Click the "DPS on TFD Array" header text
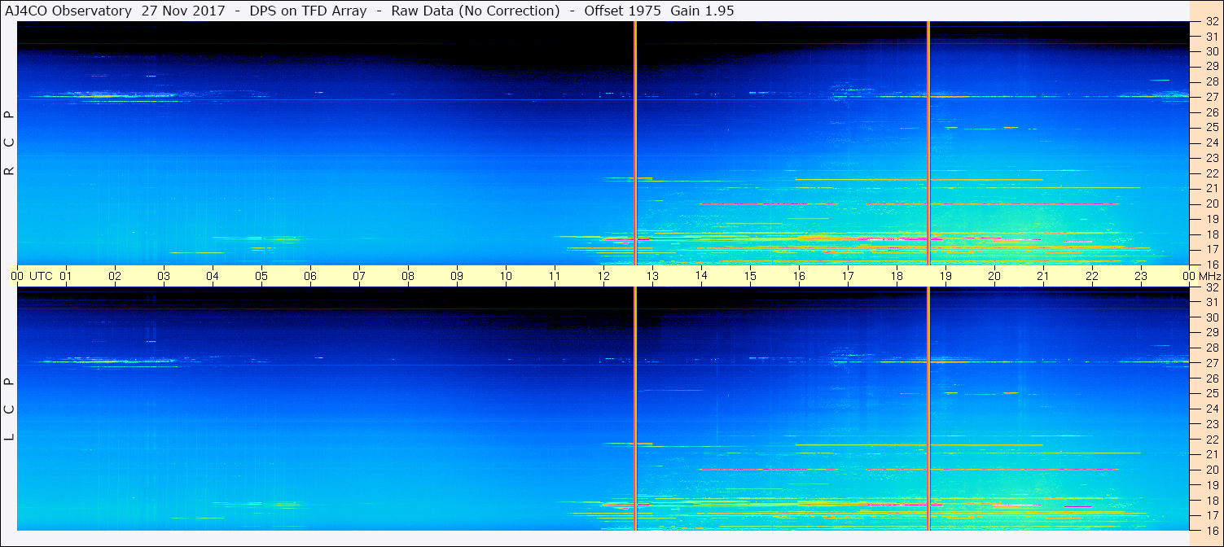The image size is (1224, 547). tap(308, 11)
